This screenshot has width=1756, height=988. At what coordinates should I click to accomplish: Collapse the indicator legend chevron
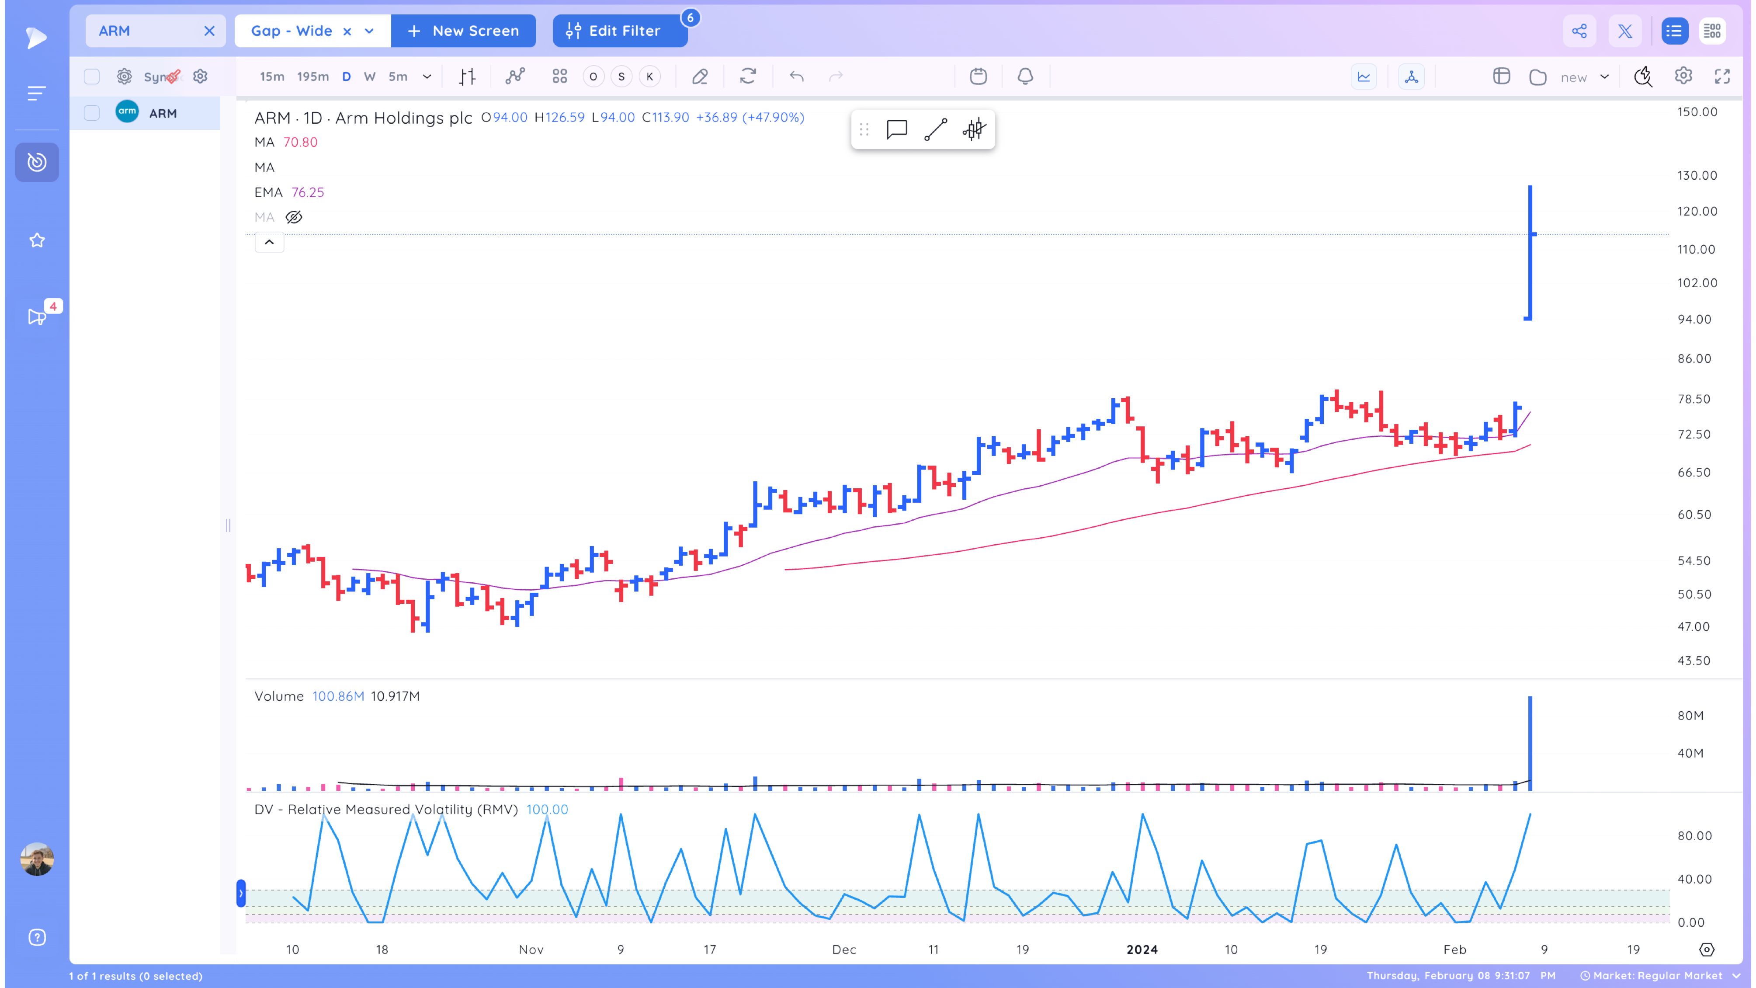[269, 242]
